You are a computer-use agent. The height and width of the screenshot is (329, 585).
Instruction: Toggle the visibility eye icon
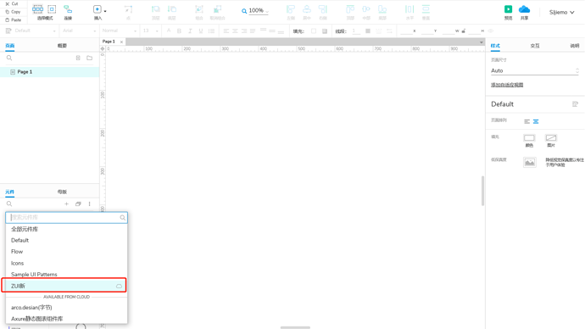click(491, 31)
